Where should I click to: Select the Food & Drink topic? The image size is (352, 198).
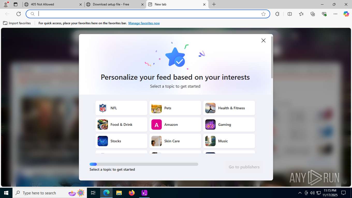coord(121,125)
